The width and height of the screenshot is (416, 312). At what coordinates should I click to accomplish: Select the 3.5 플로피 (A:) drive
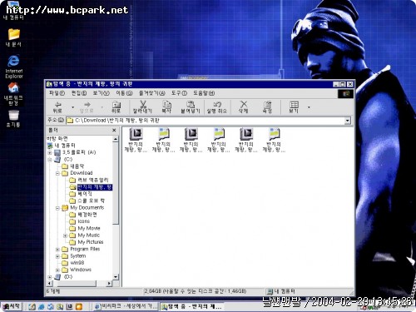[75, 152]
